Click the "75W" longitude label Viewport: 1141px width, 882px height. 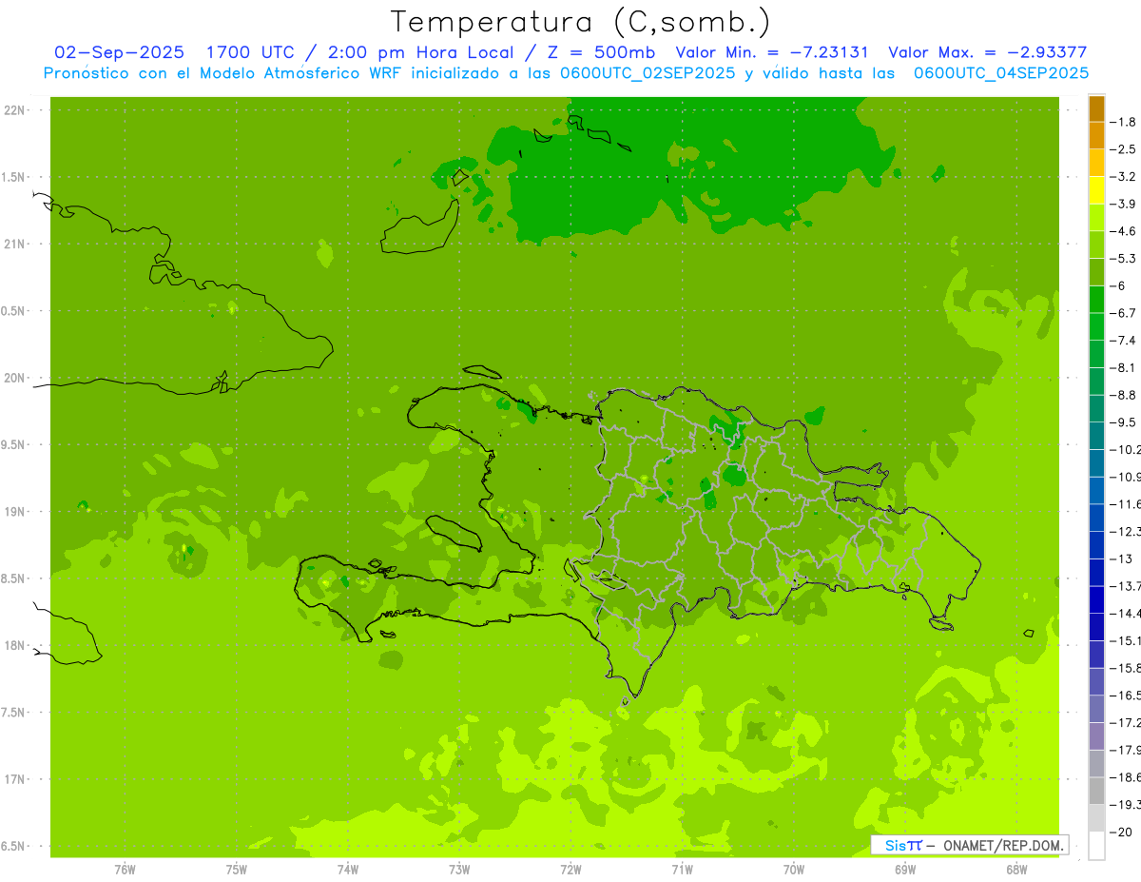click(237, 870)
